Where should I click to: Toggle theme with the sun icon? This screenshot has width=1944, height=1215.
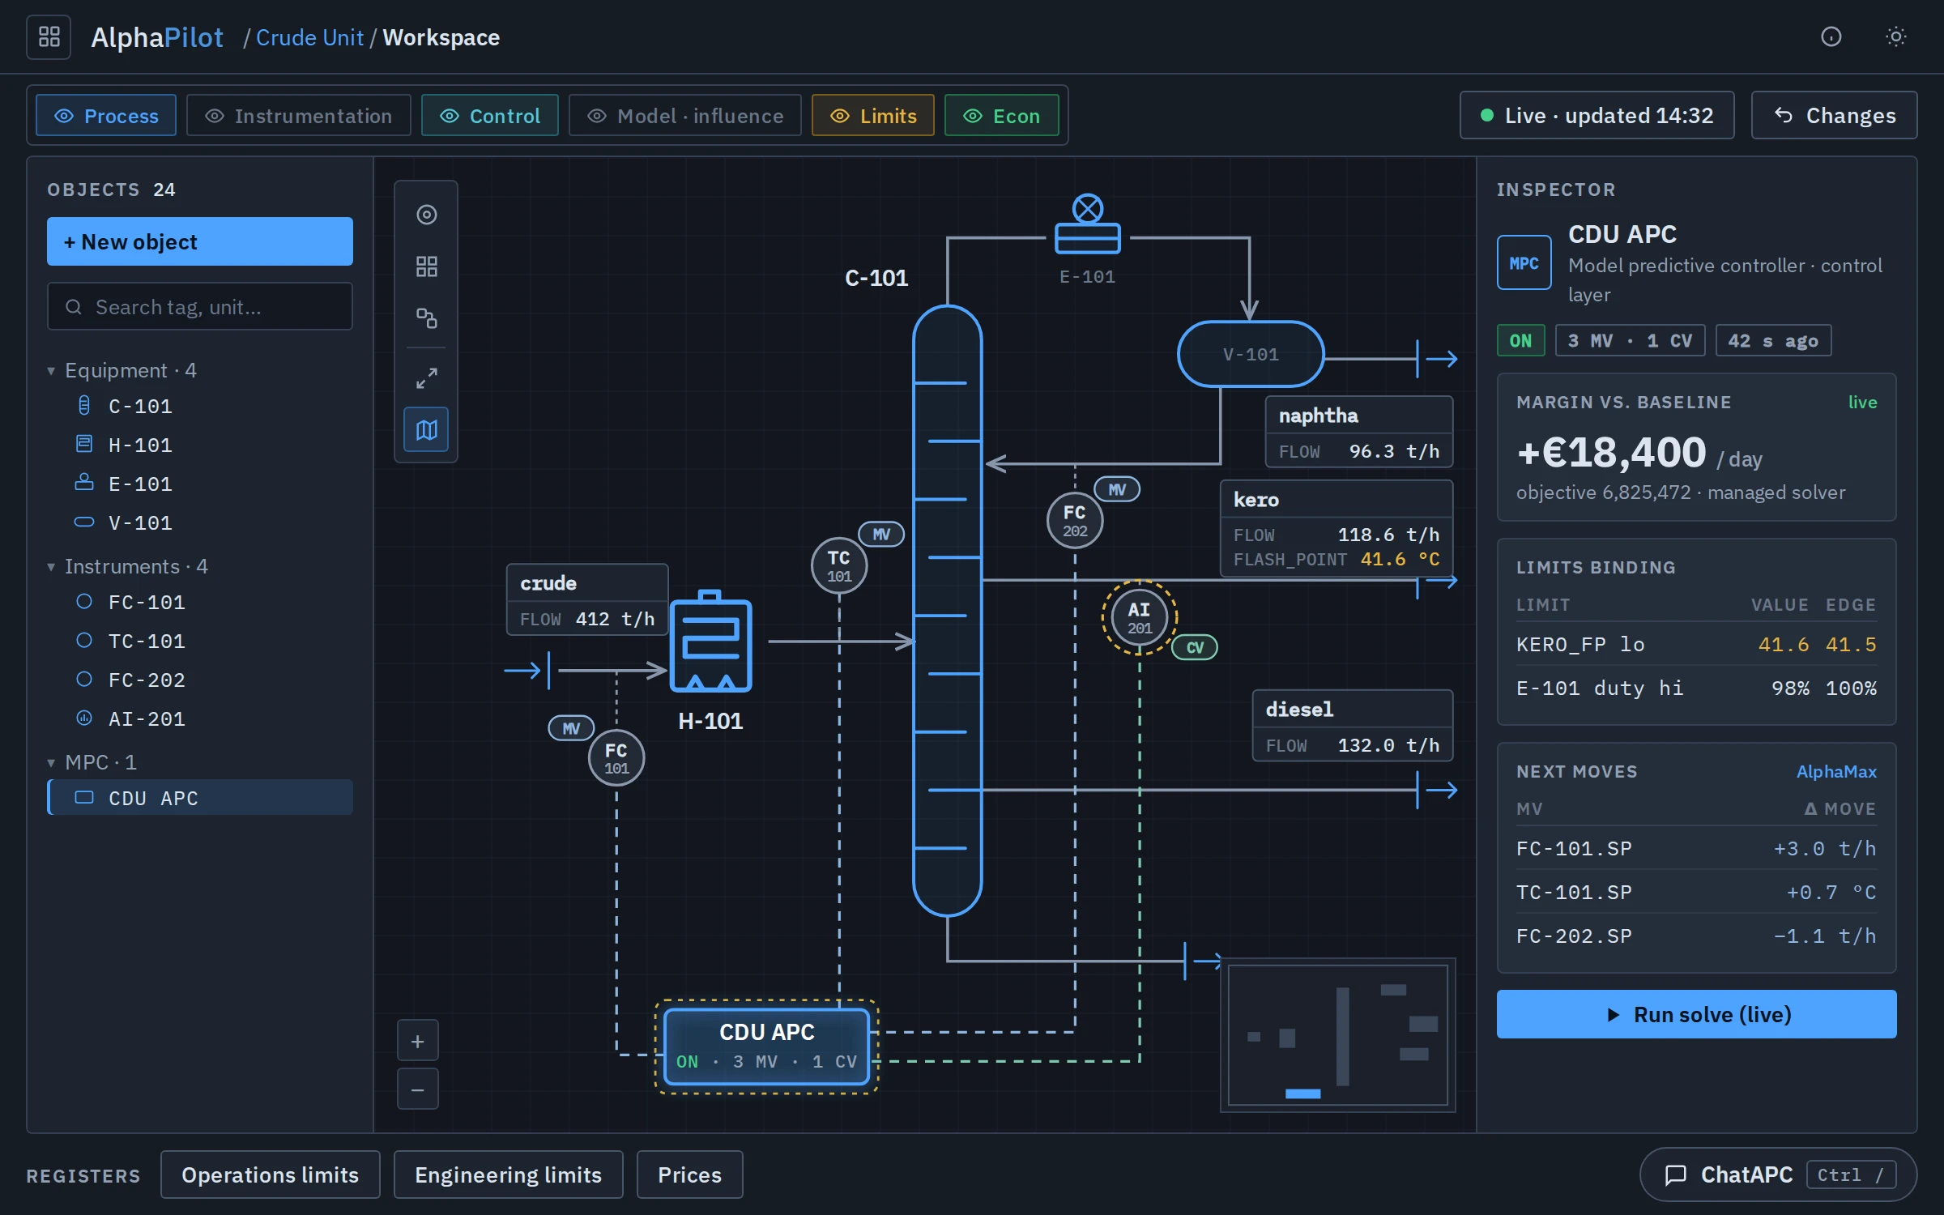click(x=1895, y=36)
